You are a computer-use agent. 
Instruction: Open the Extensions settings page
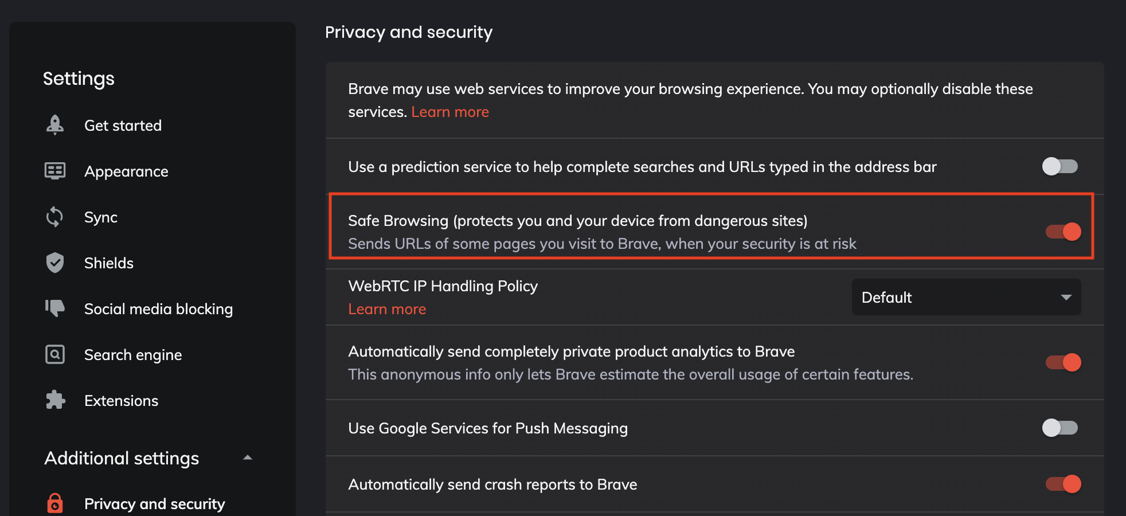121,401
